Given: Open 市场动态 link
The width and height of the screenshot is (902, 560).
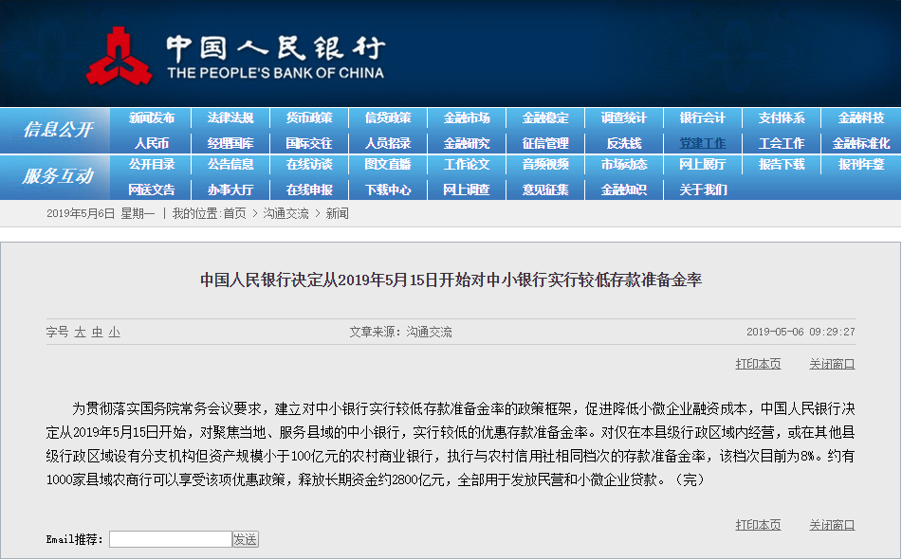Looking at the screenshot, I should coord(624,165).
